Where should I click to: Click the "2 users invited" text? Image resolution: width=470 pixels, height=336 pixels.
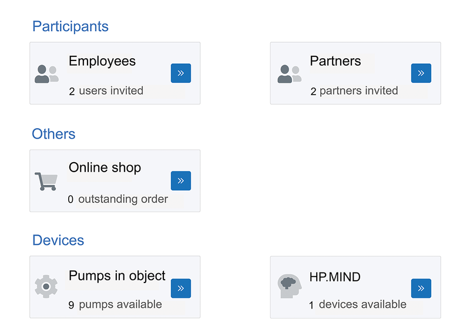point(106,91)
